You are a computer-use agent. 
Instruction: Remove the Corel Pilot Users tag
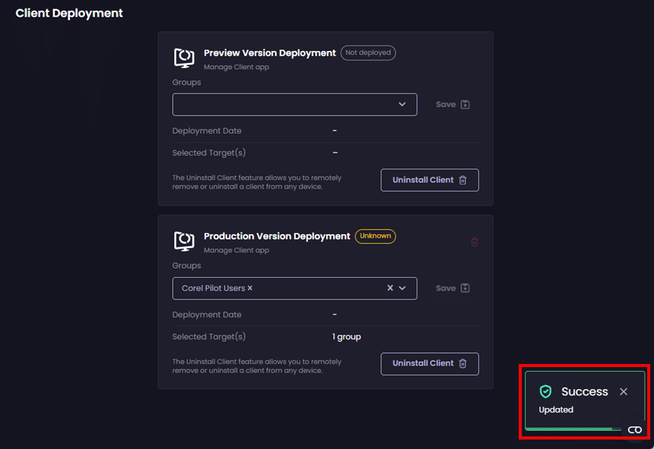(x=250, y=288)
